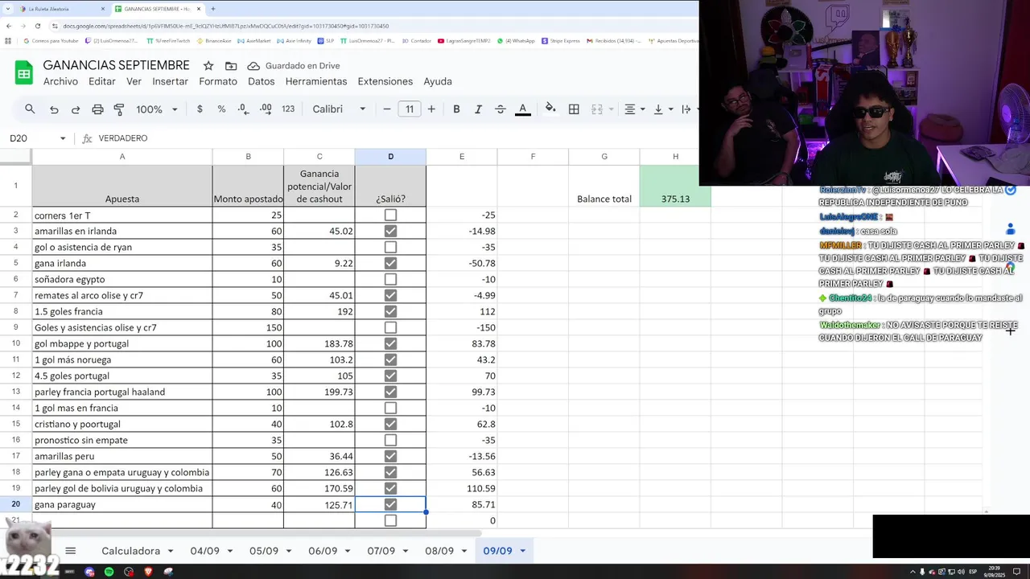Open the Calibri font dropdown
This screenshot has width=1030, height=579.
click(x=339, y=109)
